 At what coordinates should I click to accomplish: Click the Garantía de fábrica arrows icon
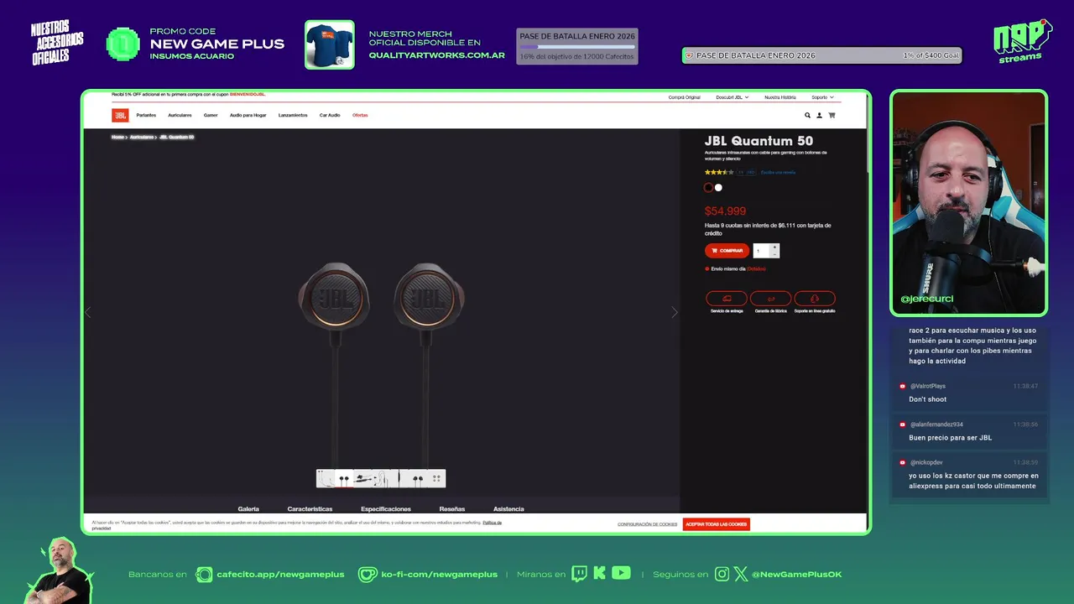tap(770, 299)
